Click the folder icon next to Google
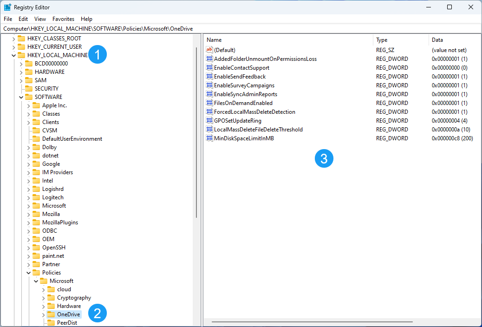 tap(36, 164)
